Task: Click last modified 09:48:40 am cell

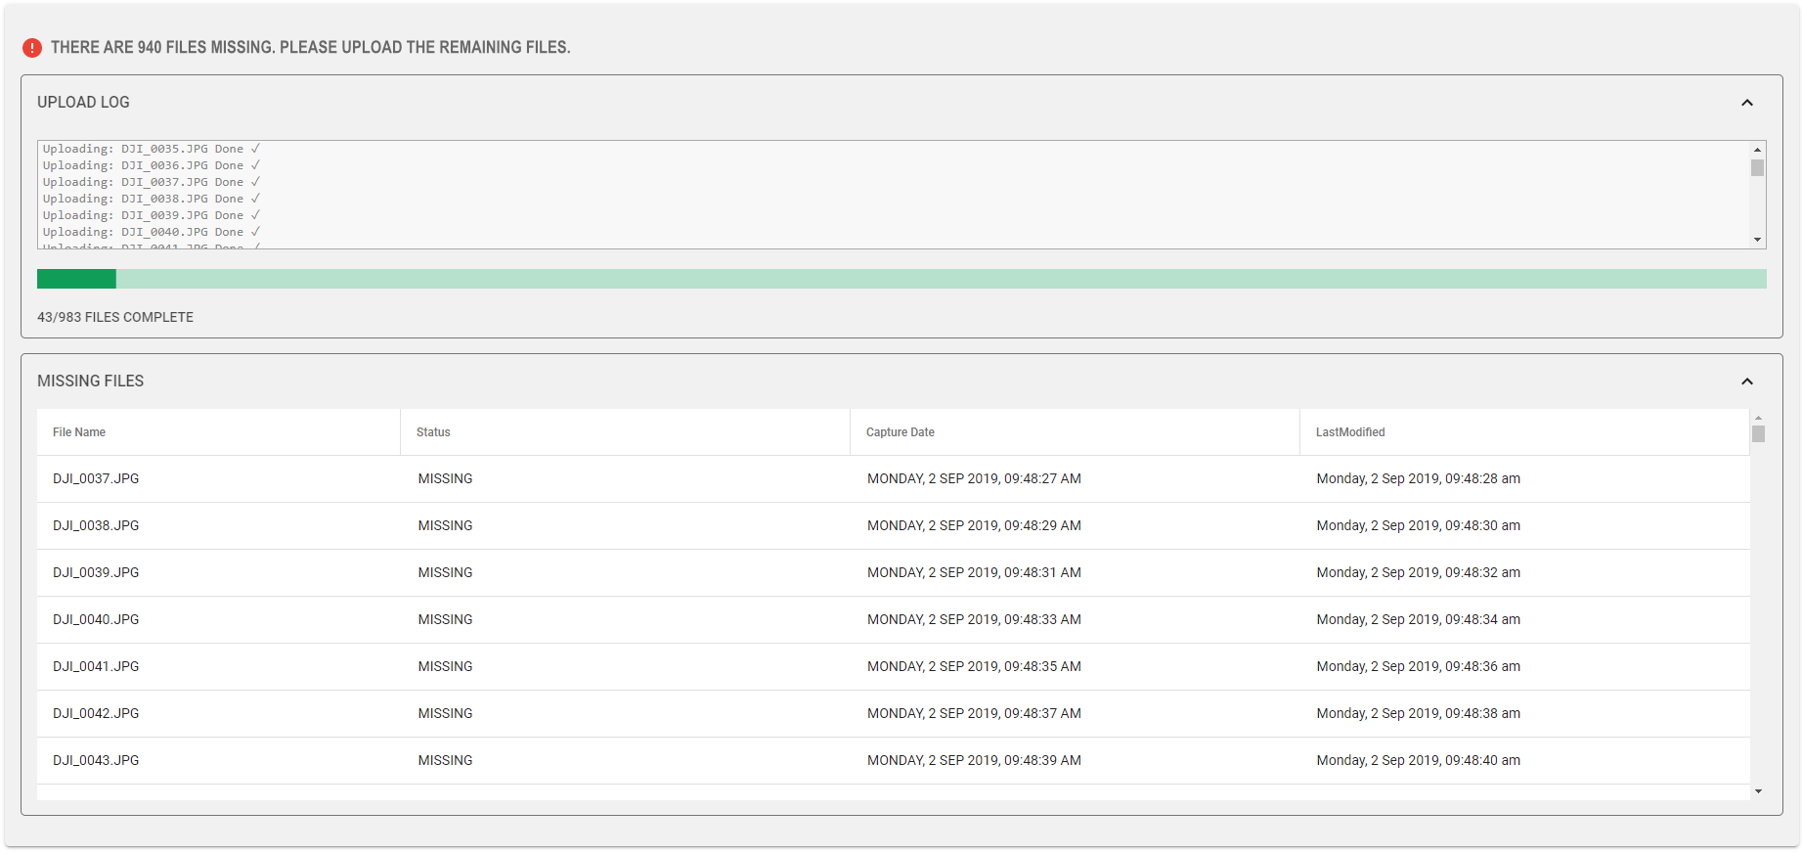Action: click(x=1418, y=760)
